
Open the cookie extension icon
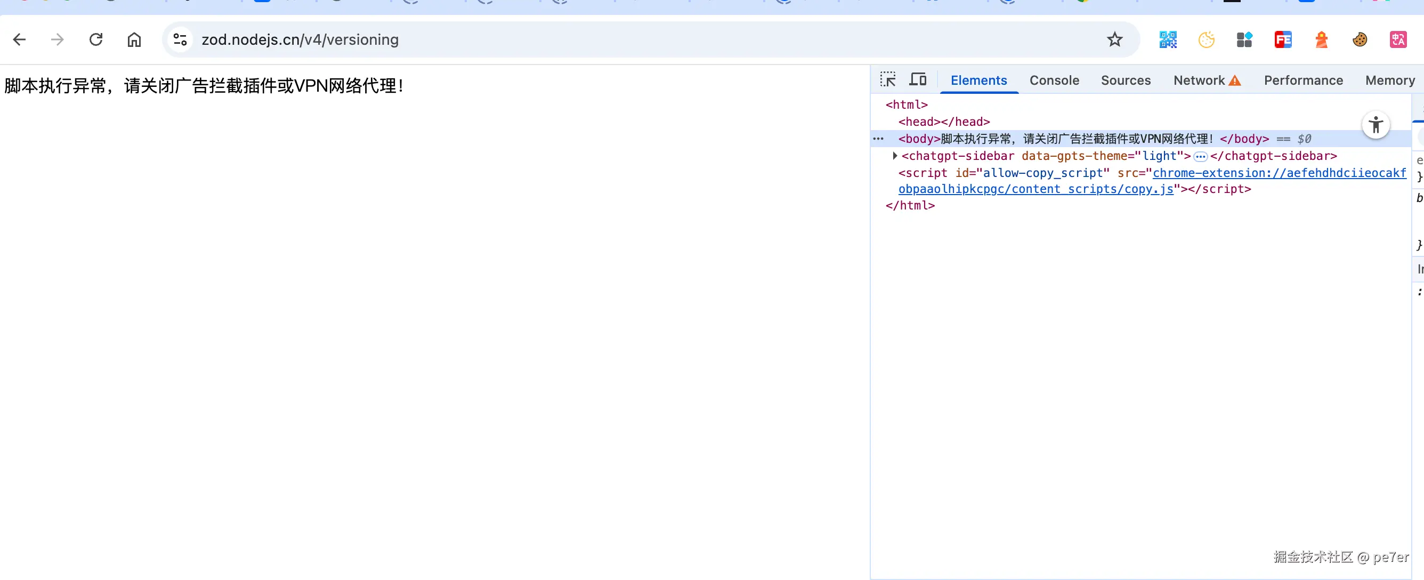[1360, 40]
